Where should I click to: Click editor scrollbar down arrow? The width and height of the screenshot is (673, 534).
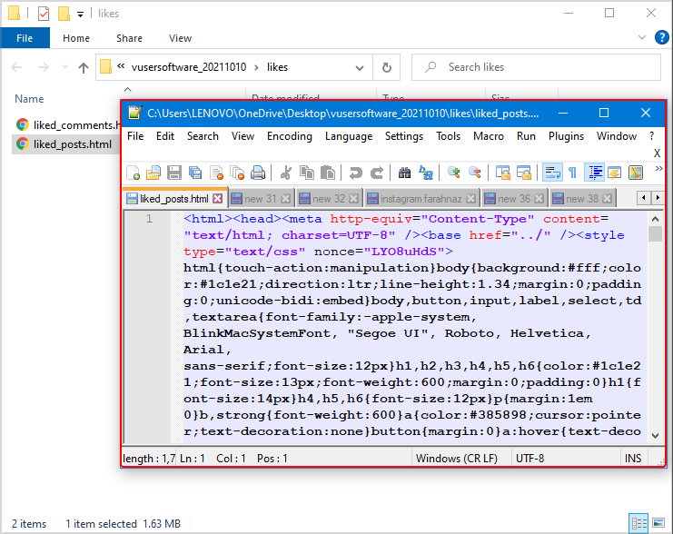655,436
